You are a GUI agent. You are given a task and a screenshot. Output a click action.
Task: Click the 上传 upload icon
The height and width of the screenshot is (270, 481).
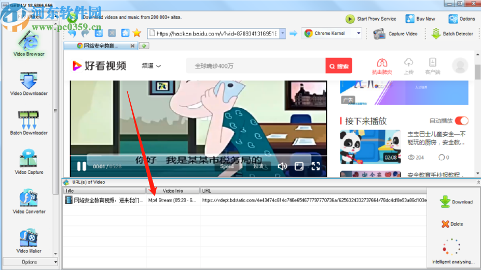408,66
